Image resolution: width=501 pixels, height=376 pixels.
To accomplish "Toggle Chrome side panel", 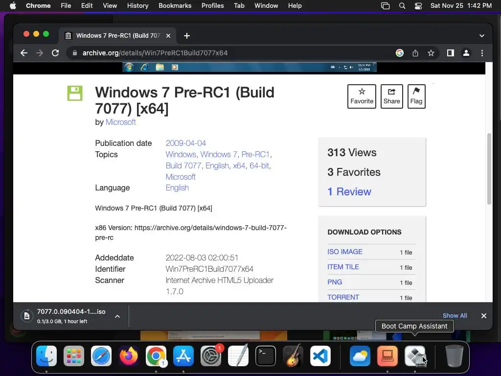I will point(451,53).
